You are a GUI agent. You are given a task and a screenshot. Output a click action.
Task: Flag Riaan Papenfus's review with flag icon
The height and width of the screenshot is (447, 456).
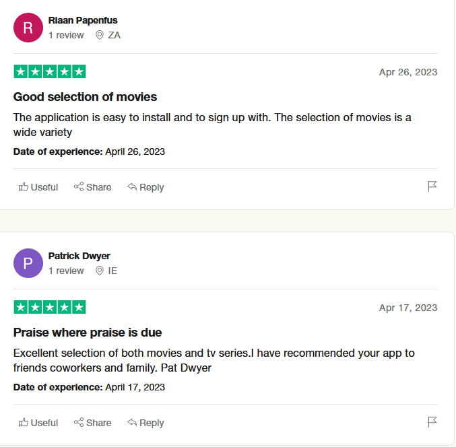(432, 186)
